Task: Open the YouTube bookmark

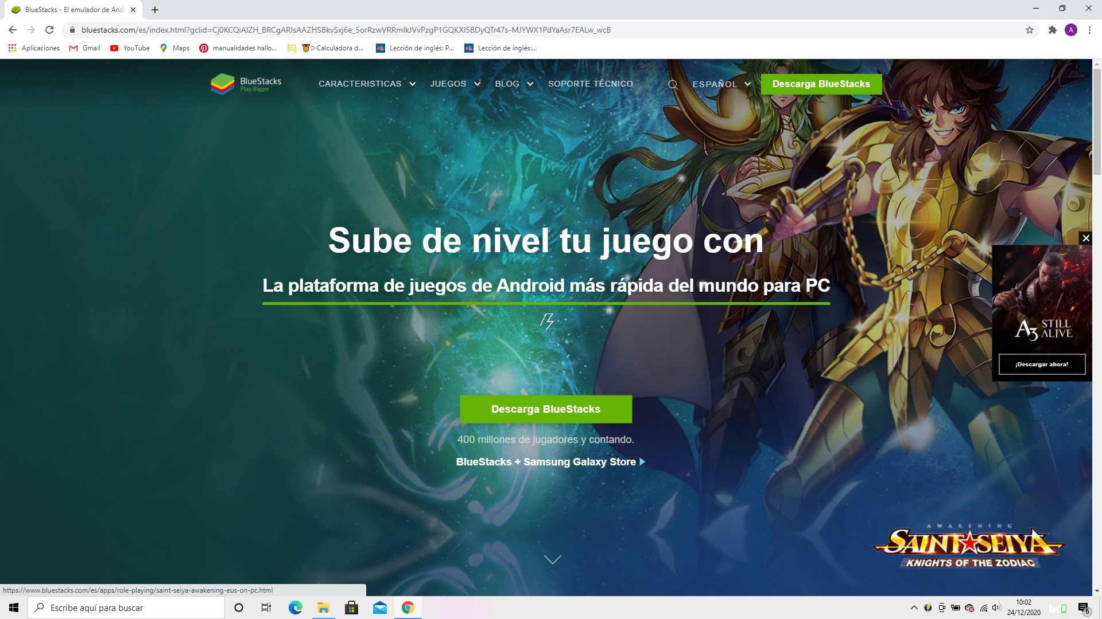Action: (129, 48)
